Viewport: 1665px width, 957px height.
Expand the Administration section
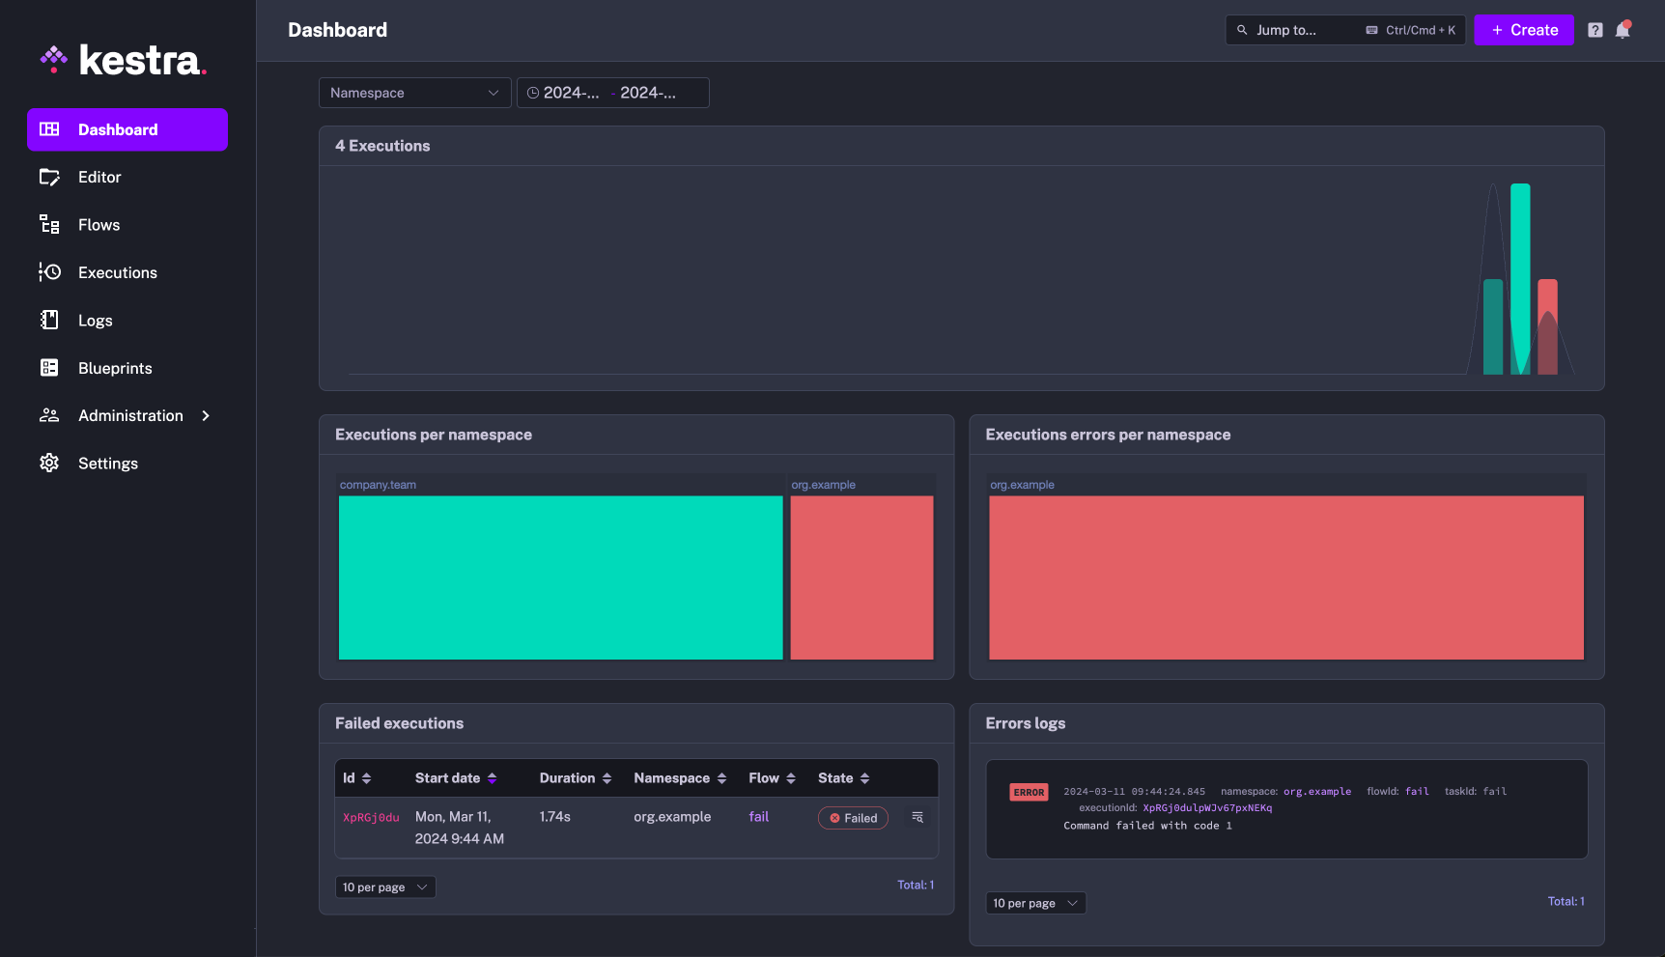(129, 415)
